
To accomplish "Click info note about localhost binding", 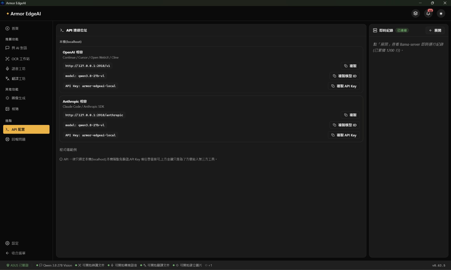I will 138,159.
